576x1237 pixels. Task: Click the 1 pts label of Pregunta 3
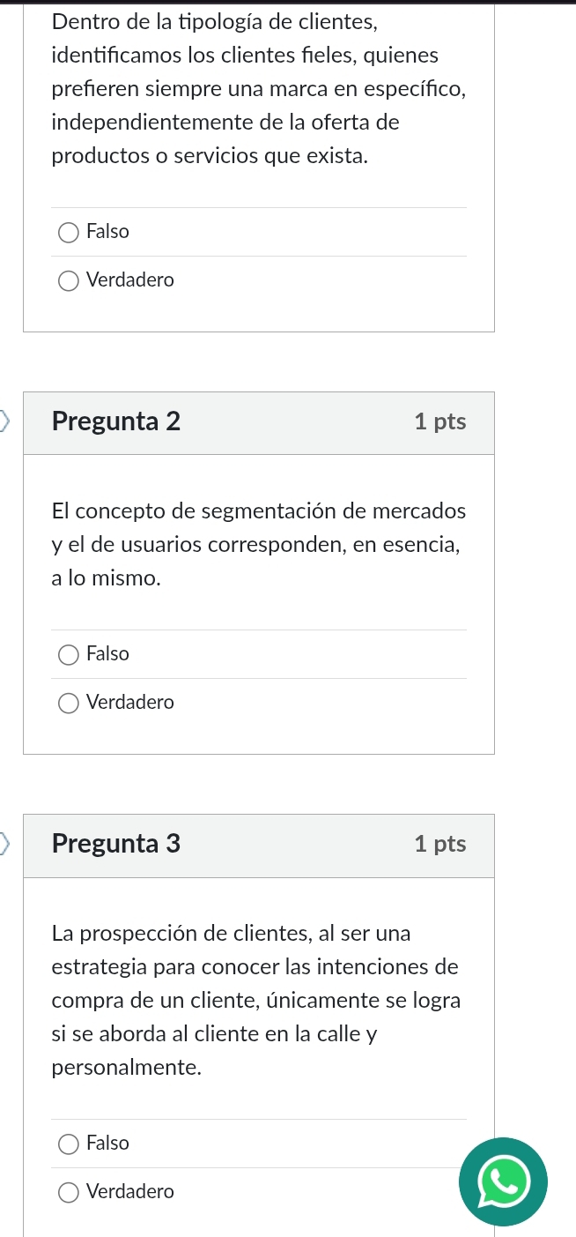[x=439, y=845]
